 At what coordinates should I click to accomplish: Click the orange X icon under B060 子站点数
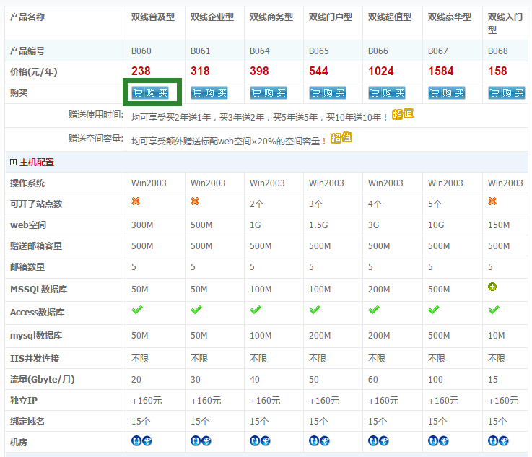click(136, 202)
